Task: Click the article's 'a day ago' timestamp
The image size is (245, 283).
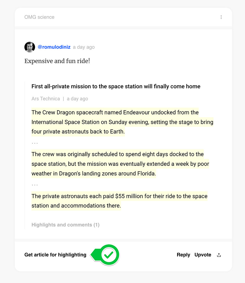Action: pyautogui.click(x=77, y=99)
